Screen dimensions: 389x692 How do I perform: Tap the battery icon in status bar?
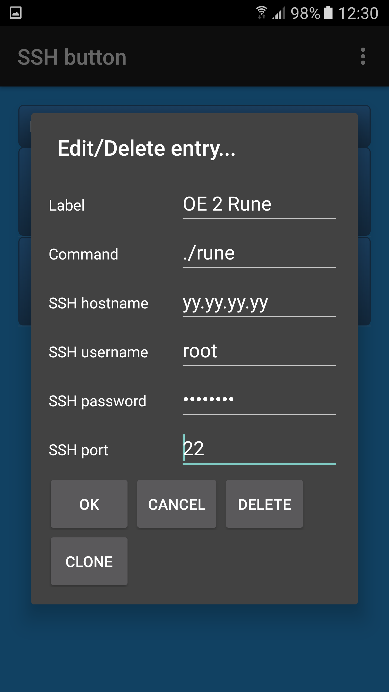[x=328, y=13]
